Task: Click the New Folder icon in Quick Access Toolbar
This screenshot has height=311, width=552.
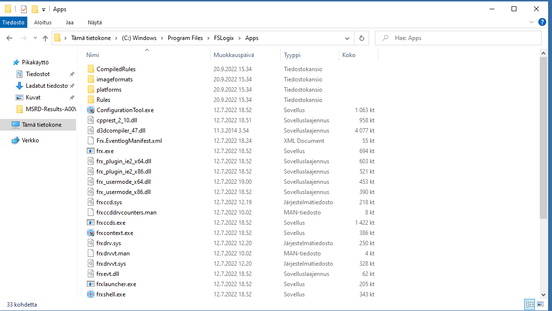Action: (x=35, y=8)
